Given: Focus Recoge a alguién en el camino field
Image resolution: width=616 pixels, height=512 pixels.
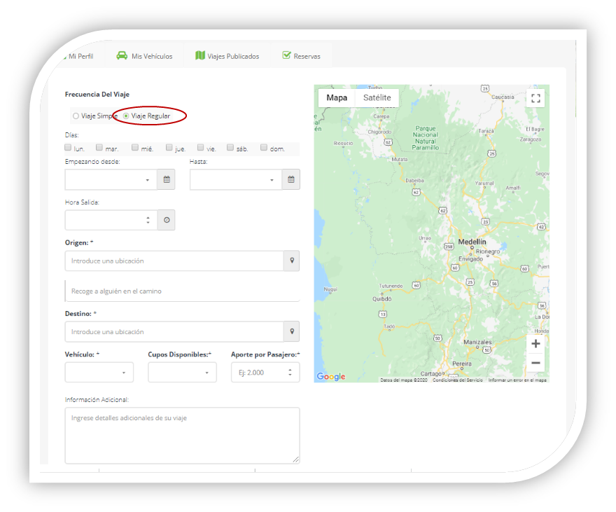Looking at the screenshot, I should tap(182, 291).
